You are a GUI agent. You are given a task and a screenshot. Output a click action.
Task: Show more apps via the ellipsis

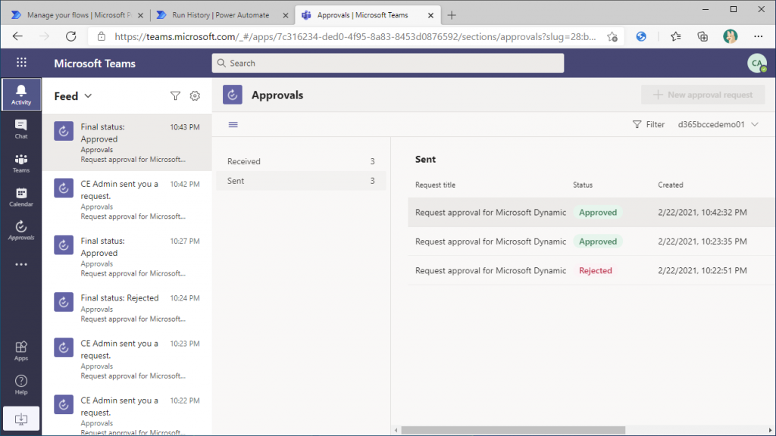point(20,264)
